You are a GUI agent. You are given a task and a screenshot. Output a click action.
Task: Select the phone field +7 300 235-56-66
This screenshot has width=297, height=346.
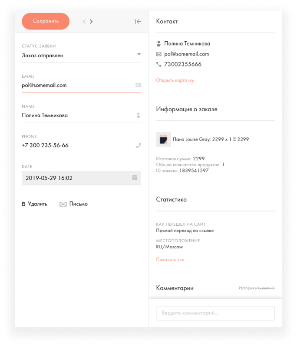pyautogui.click(x=81, y=145)
